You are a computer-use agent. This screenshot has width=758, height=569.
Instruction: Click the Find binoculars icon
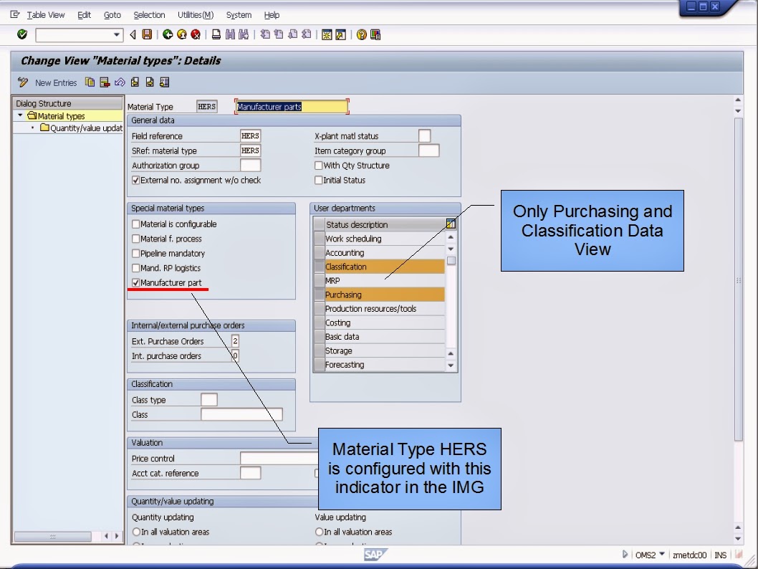230,34
